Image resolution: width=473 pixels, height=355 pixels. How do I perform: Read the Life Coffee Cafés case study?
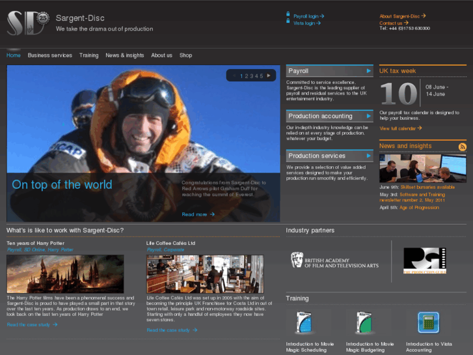[x=172, y=330]
